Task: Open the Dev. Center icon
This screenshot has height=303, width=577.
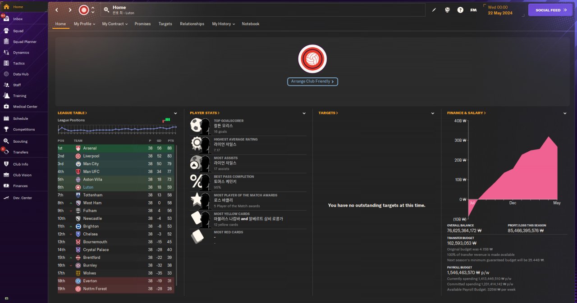Action: pyautogui.click(x=6, y=198)
